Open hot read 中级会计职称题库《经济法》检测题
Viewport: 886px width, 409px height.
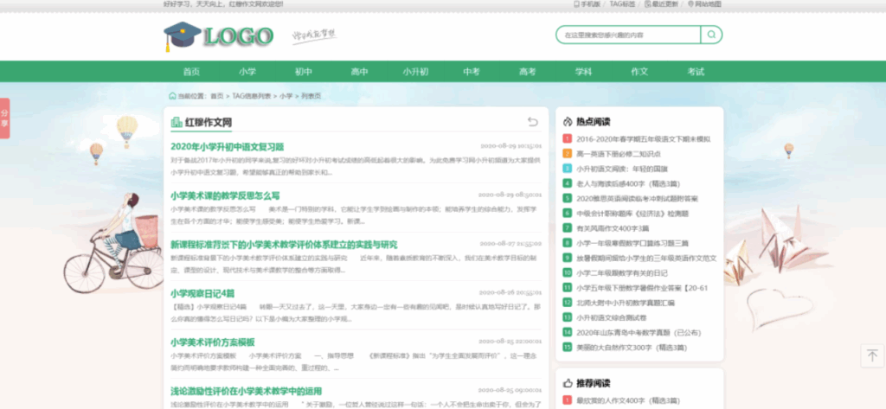pyautogui.click(x=632, y=214)
